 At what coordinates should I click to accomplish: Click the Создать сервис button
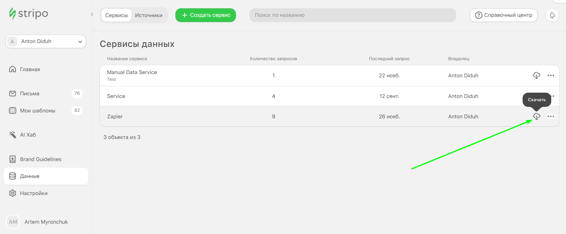pos(205,15)
